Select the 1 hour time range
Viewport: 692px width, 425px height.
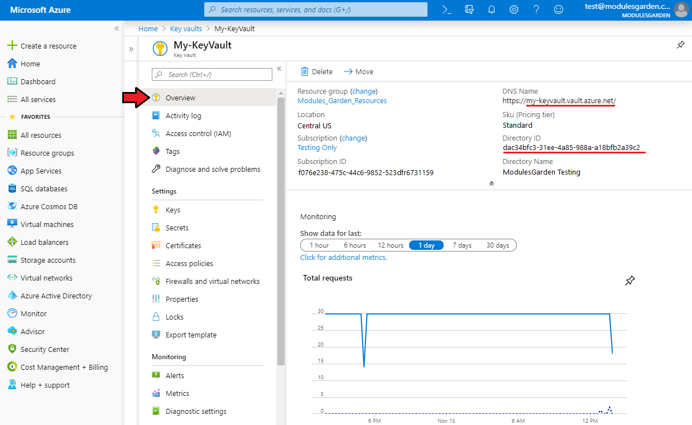tap(319, 245)
